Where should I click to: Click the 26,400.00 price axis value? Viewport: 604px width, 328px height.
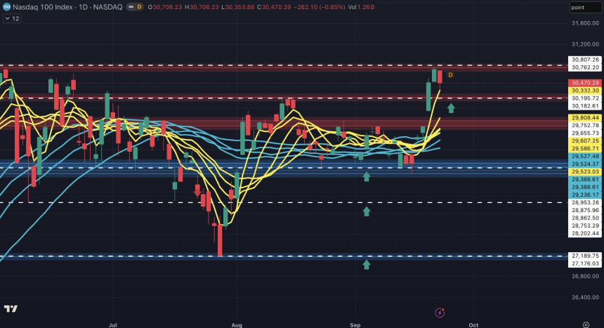(585, 297)
